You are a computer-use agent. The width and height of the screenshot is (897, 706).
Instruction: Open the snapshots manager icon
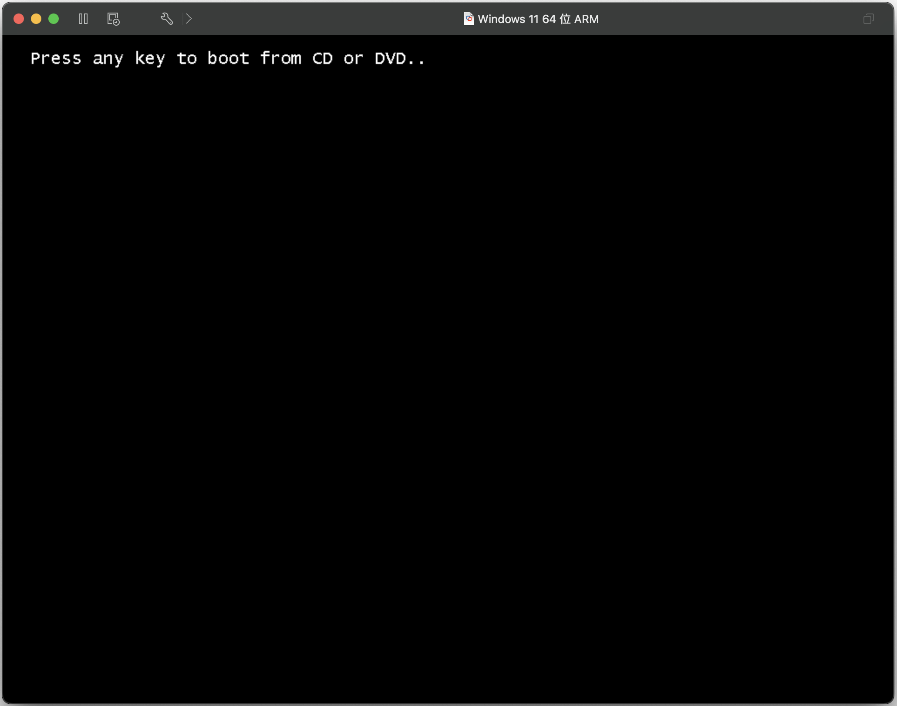pos(113,19)
